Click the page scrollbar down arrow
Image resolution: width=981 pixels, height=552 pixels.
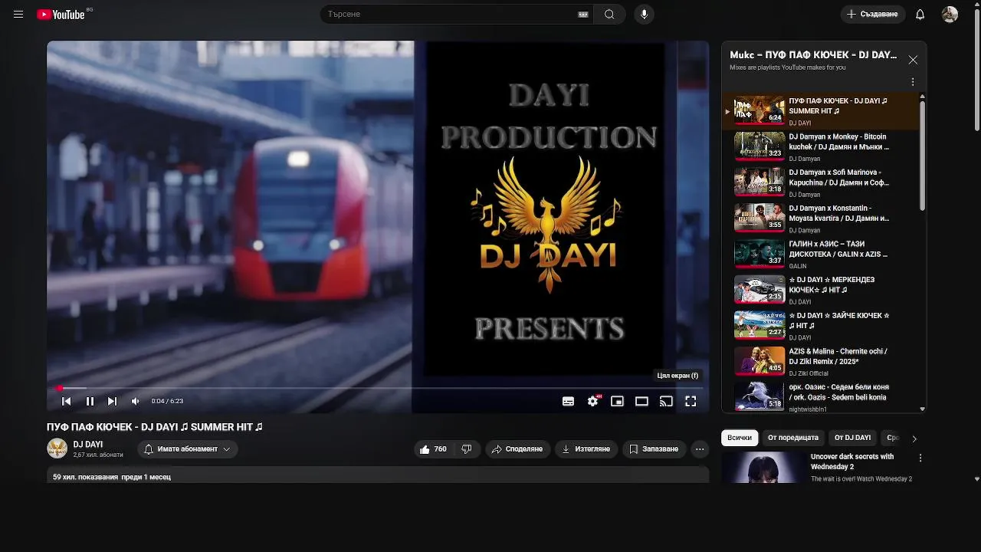(x=976, y=478)
